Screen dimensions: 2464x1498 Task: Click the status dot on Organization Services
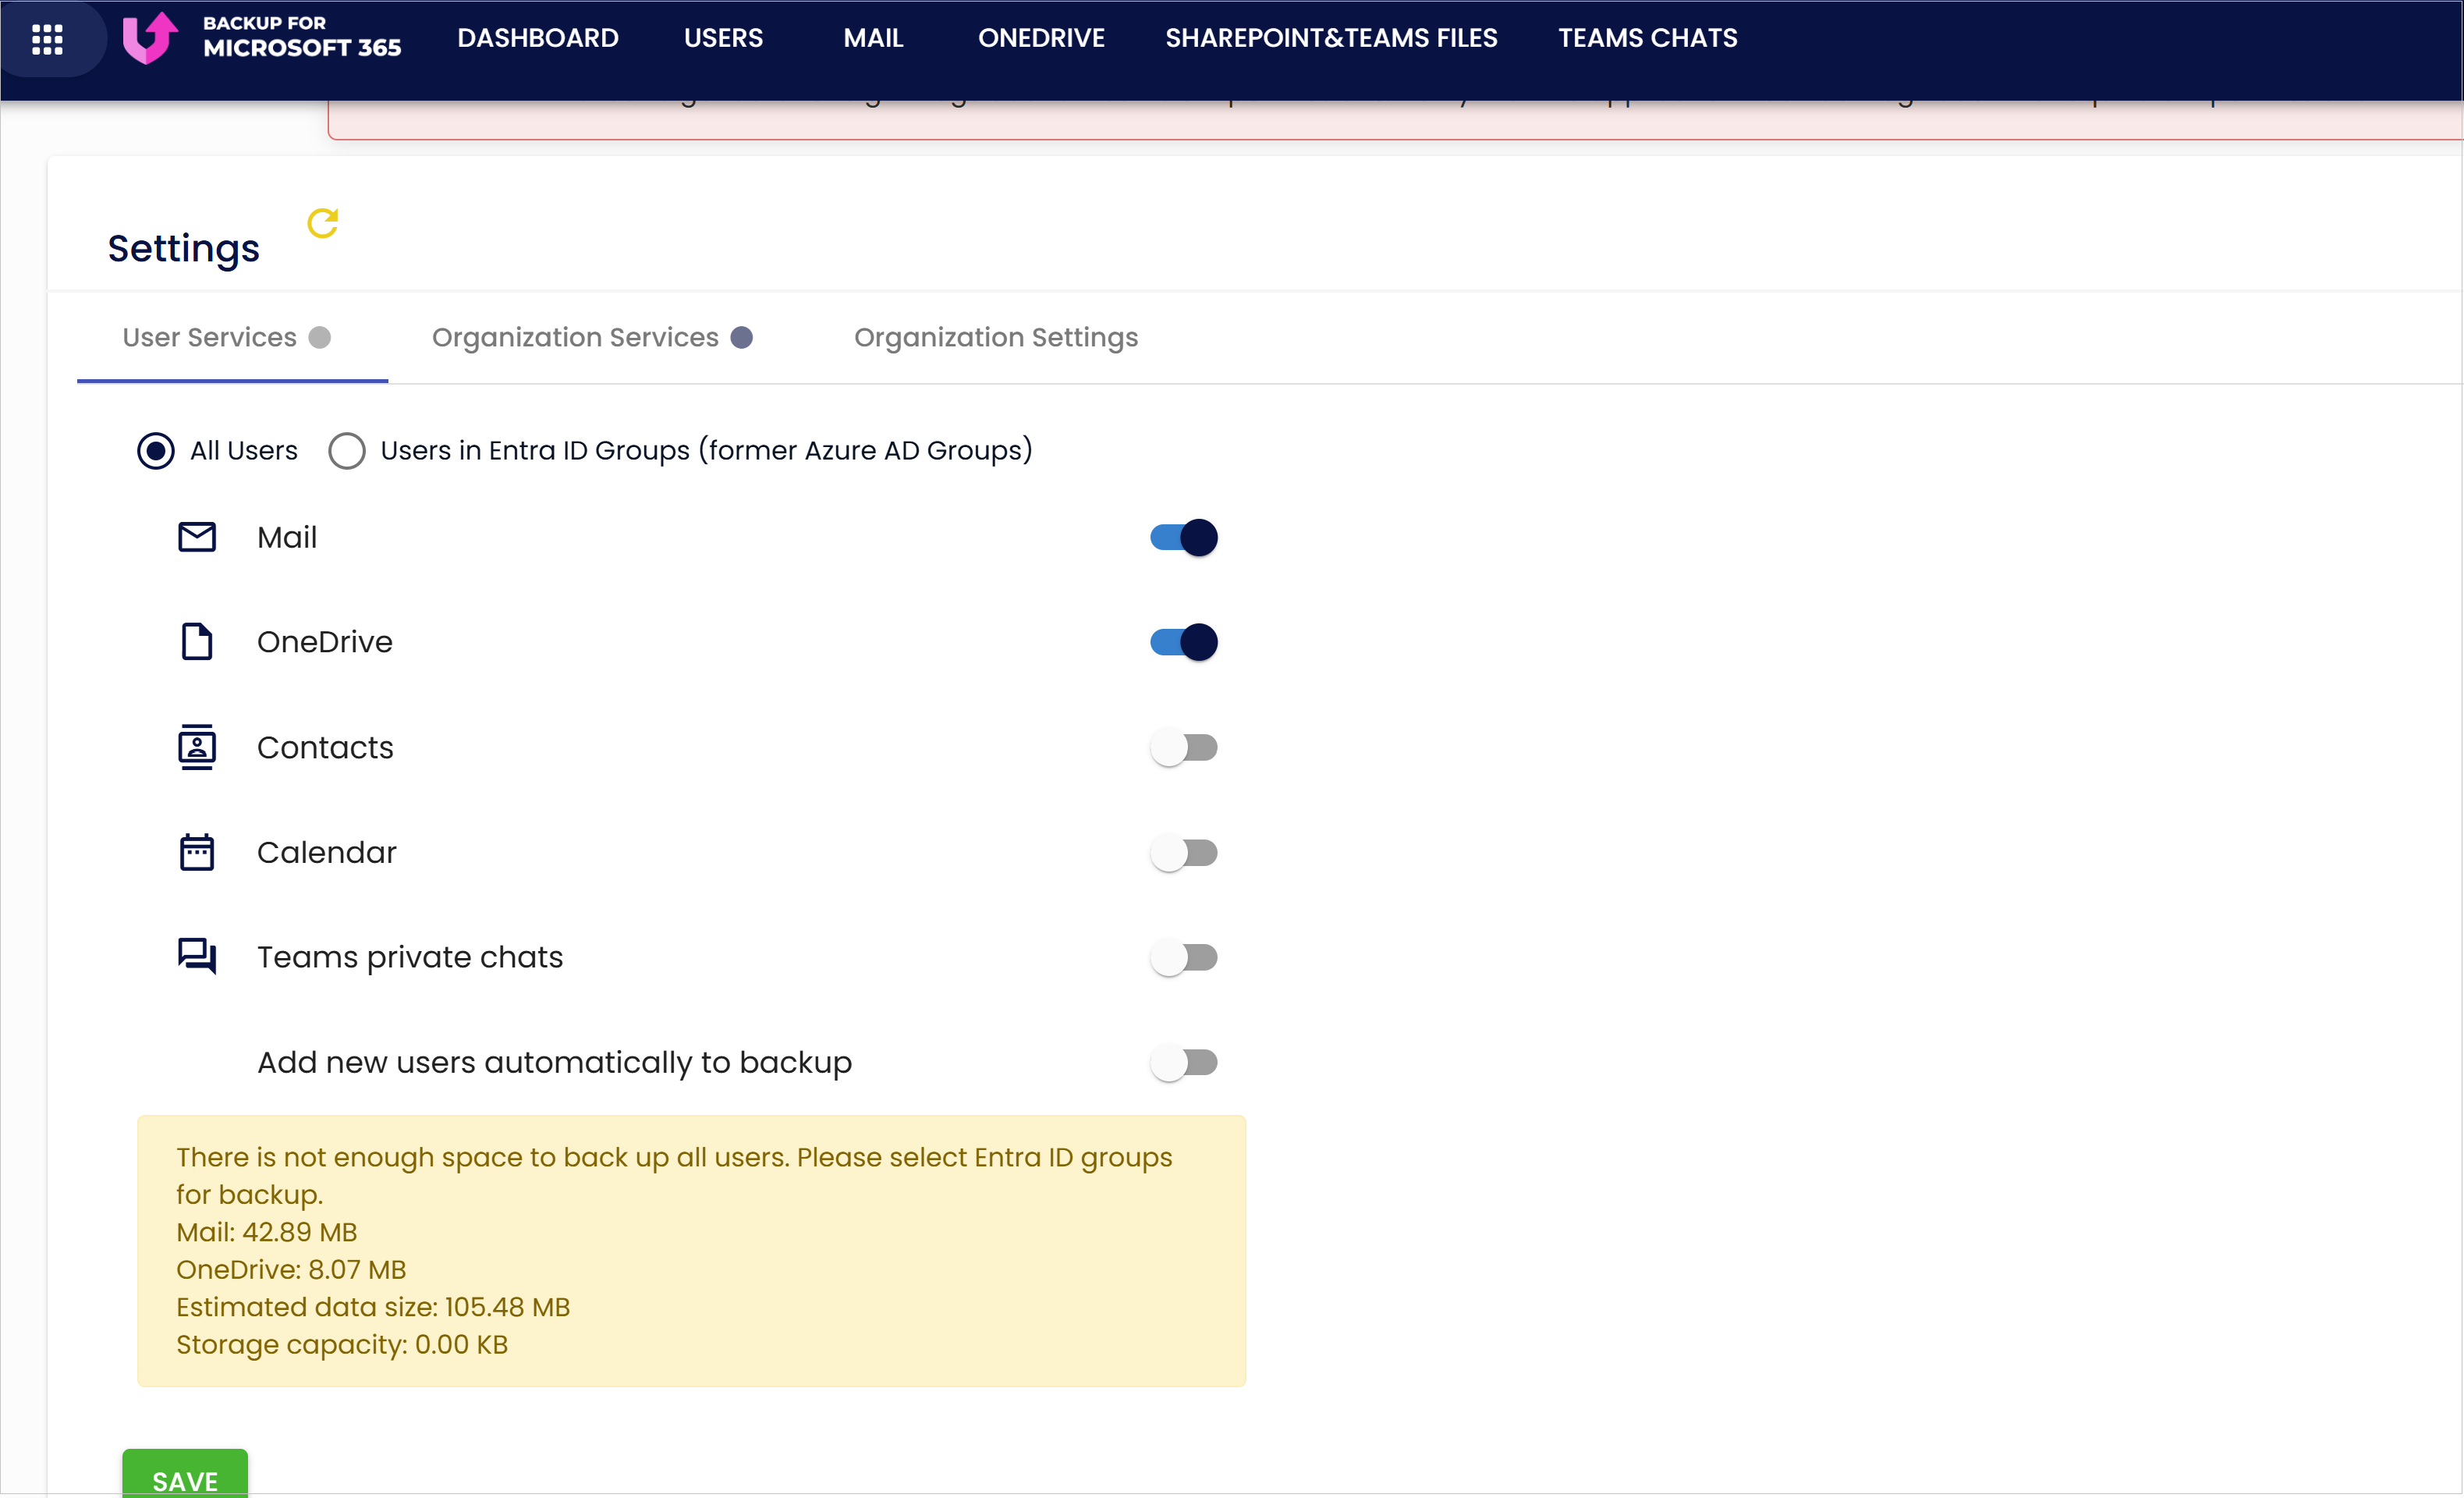[x=742, y=337]
